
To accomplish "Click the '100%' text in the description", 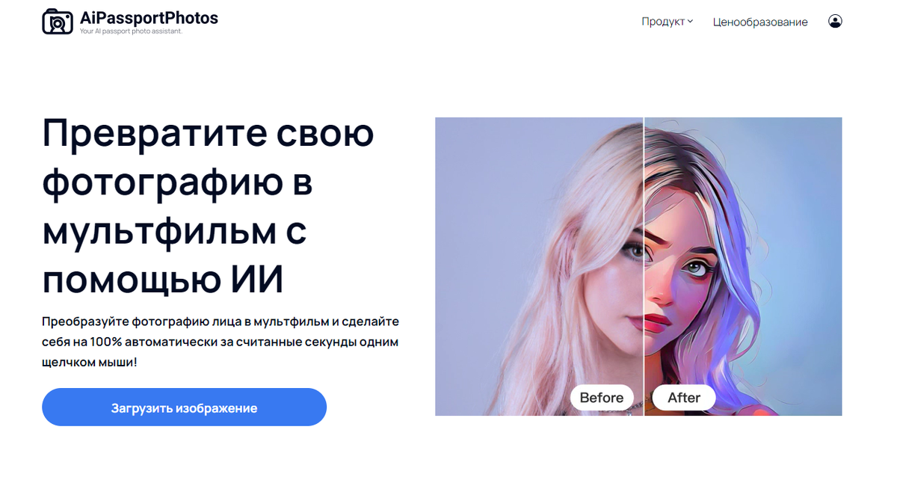I will [104, 342].
